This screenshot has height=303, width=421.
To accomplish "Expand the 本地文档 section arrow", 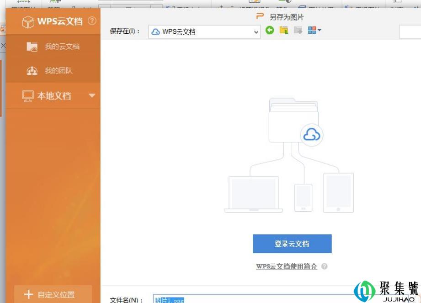I will 92,96.
